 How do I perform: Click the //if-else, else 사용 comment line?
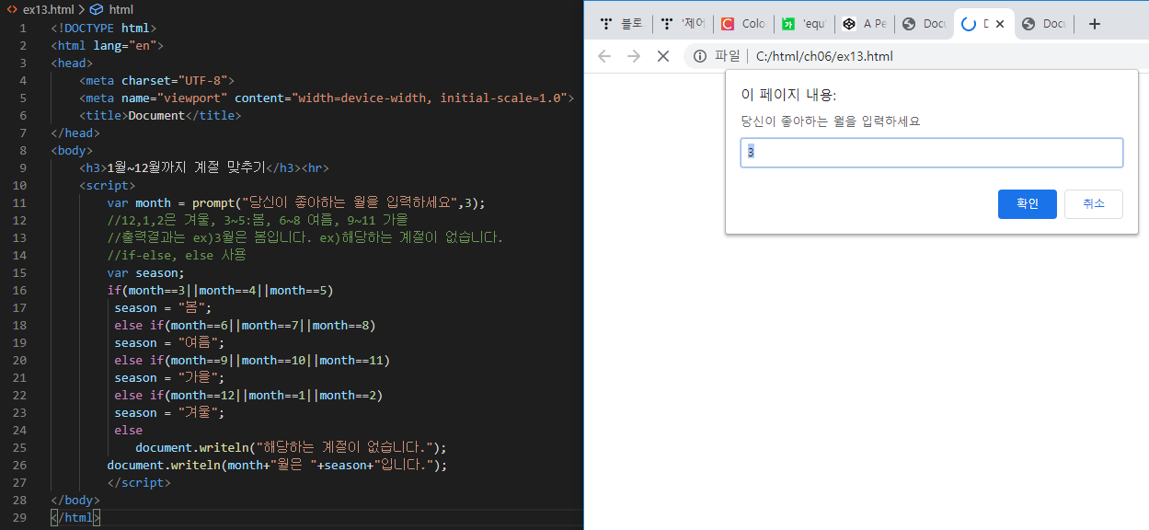(176, 255)
